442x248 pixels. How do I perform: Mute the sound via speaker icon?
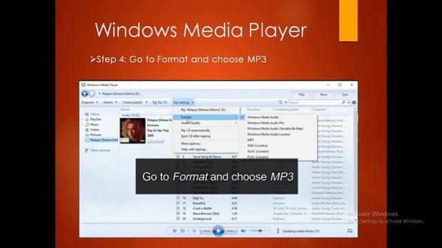pos(243,231)
